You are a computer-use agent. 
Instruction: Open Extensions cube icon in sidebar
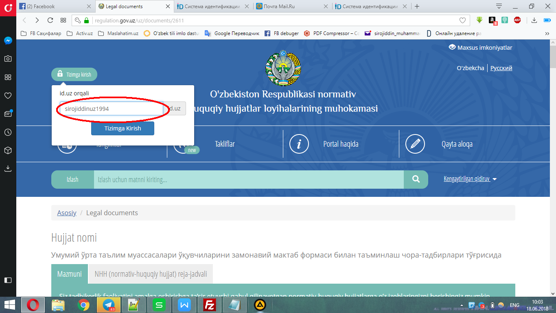point(8,150)
